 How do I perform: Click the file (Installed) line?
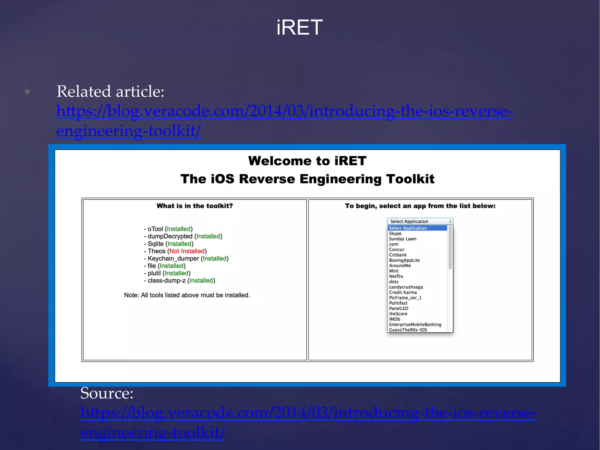(165, 266)
